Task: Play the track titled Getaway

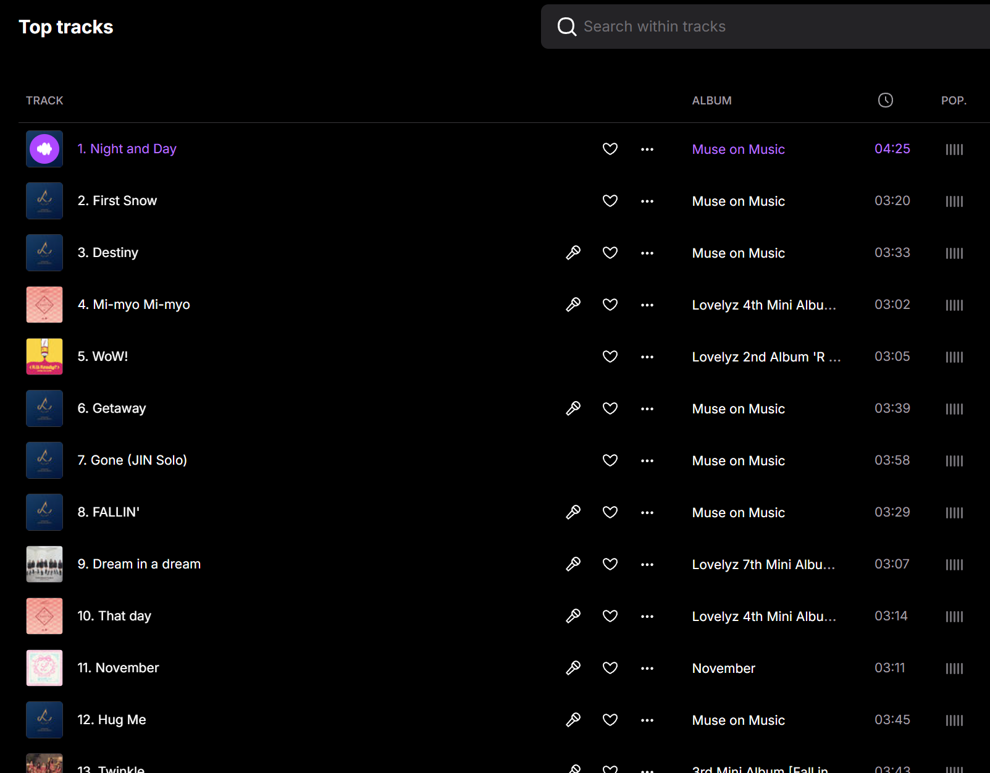Action: (112, 408)
